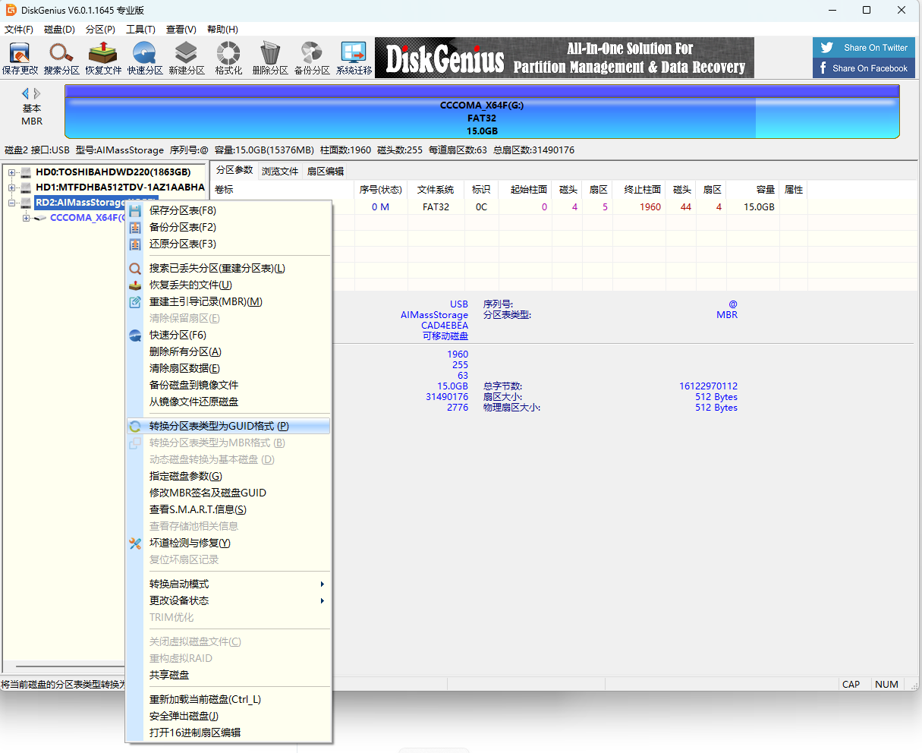Choose 搜索已丢失分区(重建分区表) menu entry

click(x=228, y=268)
